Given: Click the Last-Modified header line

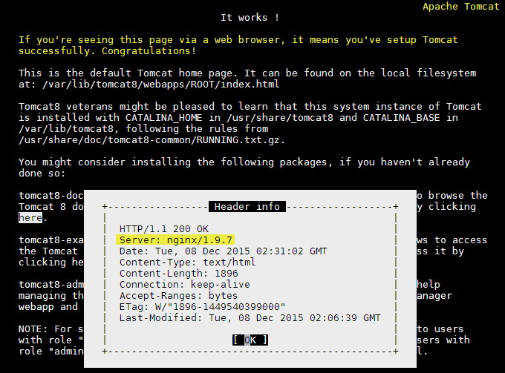Looking at the screenshot, I should coord(250,318).
